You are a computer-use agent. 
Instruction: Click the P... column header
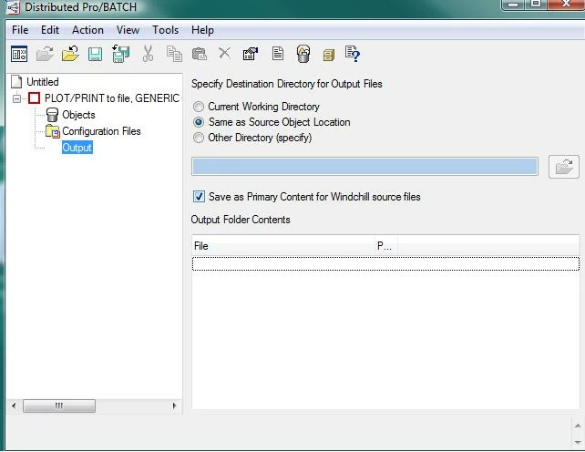[x=385, y=246]
